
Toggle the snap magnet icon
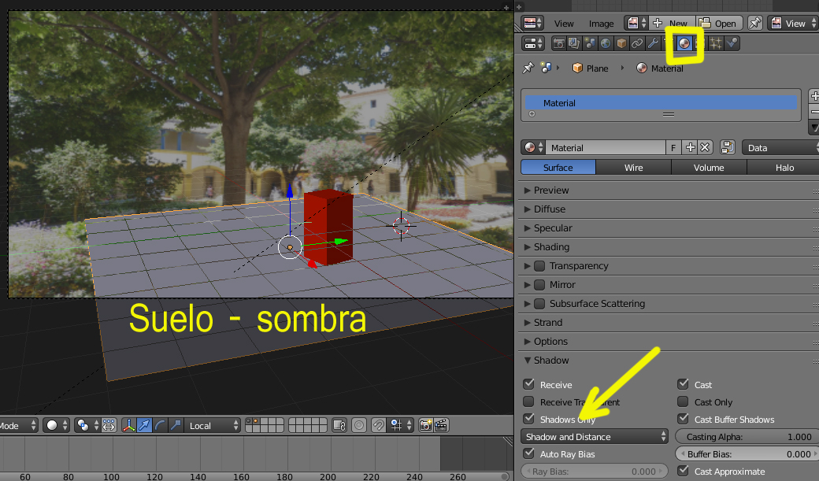coord(378,425)
